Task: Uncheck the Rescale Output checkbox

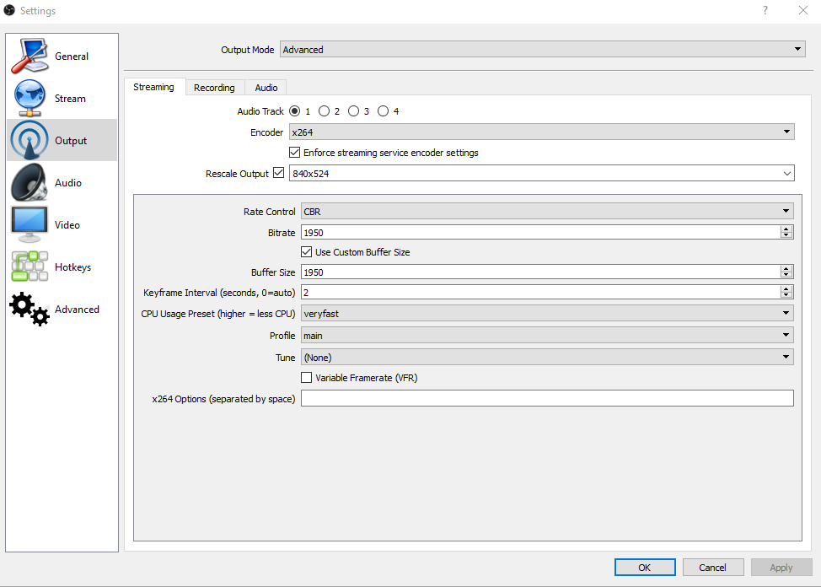Action: point(278,172)
